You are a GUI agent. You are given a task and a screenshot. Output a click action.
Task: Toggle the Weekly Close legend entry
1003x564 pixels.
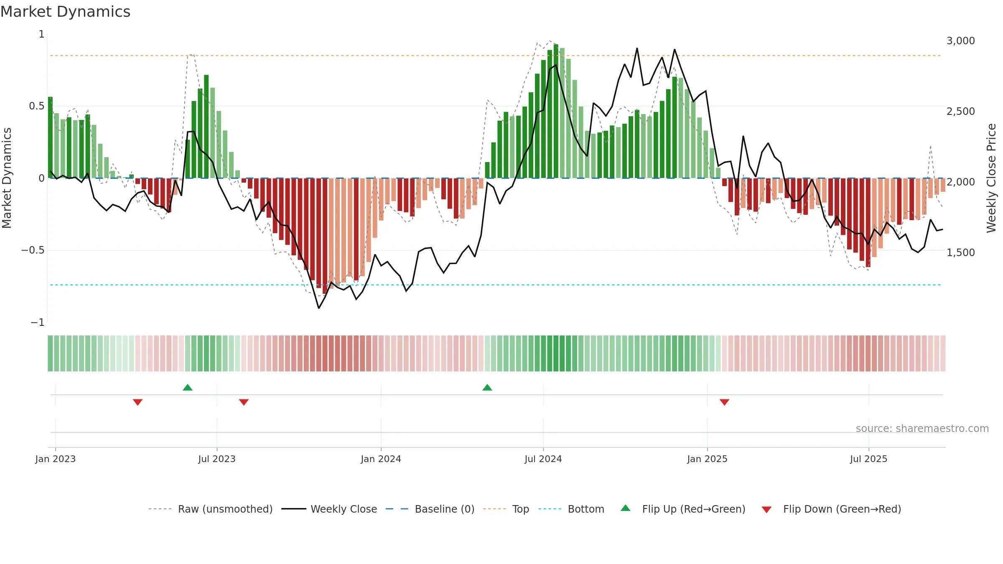tap(329, 509)
